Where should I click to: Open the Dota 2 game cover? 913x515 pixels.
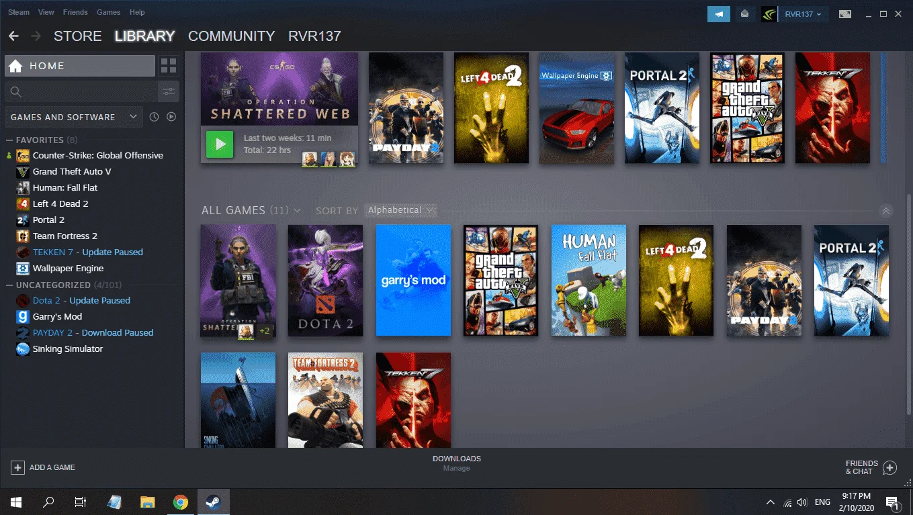[326, 281]
